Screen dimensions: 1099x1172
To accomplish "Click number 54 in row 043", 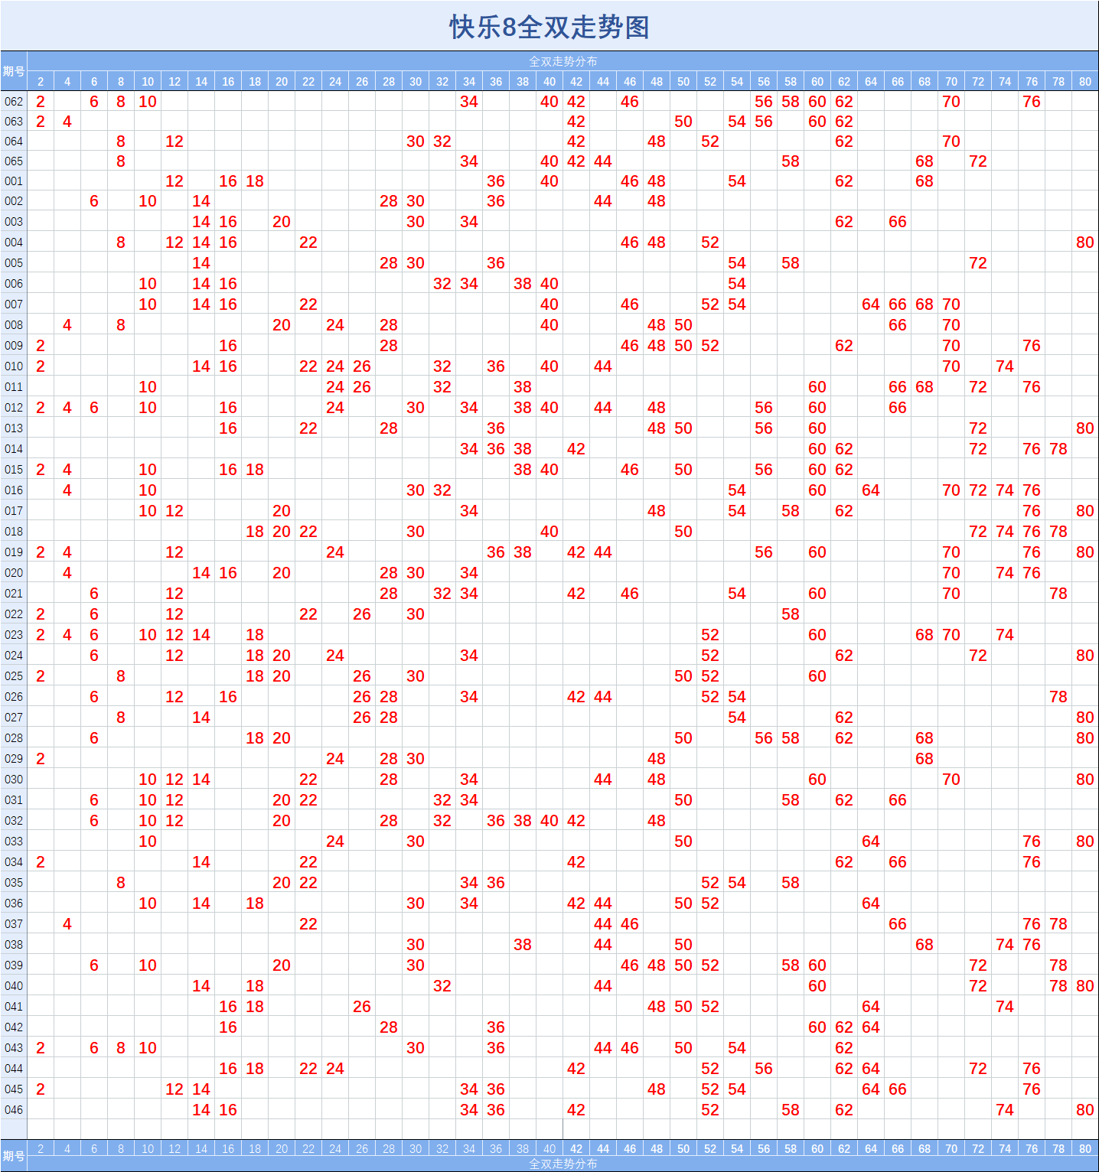I will pyautogui.click(x=737, y=1048).
